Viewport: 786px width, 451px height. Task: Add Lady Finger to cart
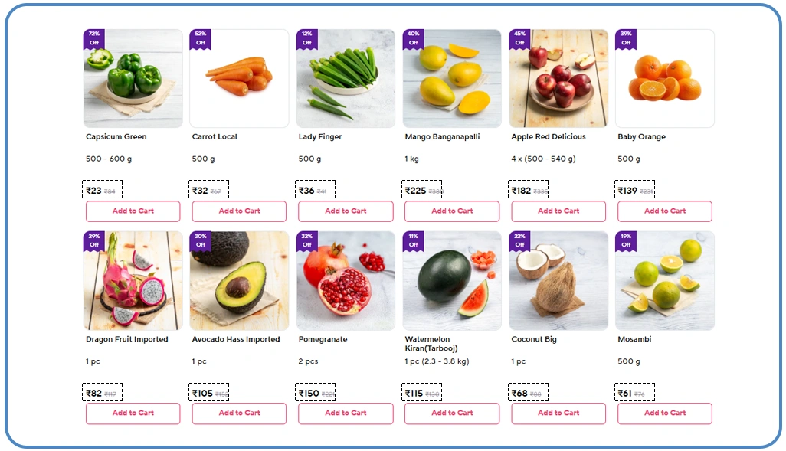346,211
